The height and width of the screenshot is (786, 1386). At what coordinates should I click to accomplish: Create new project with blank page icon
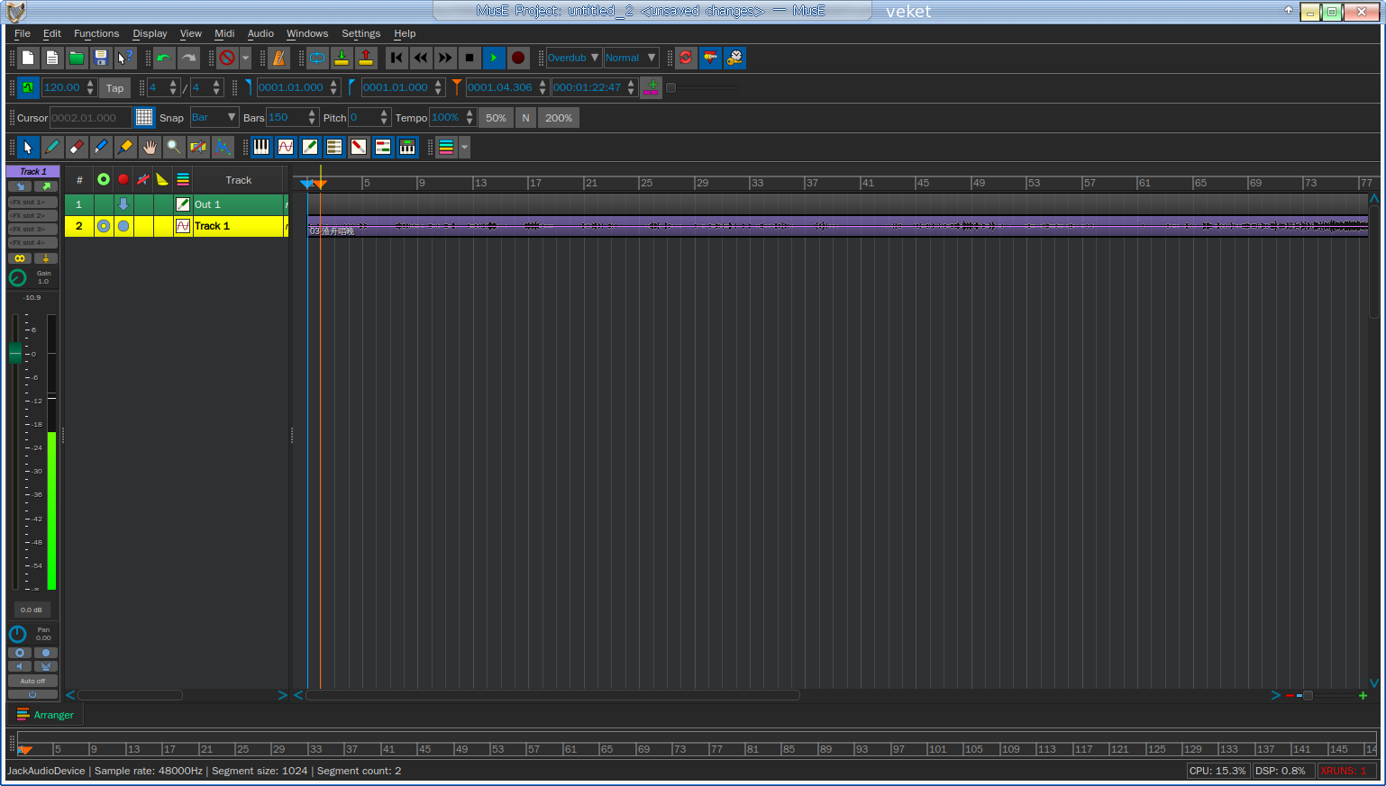(28, 58)
